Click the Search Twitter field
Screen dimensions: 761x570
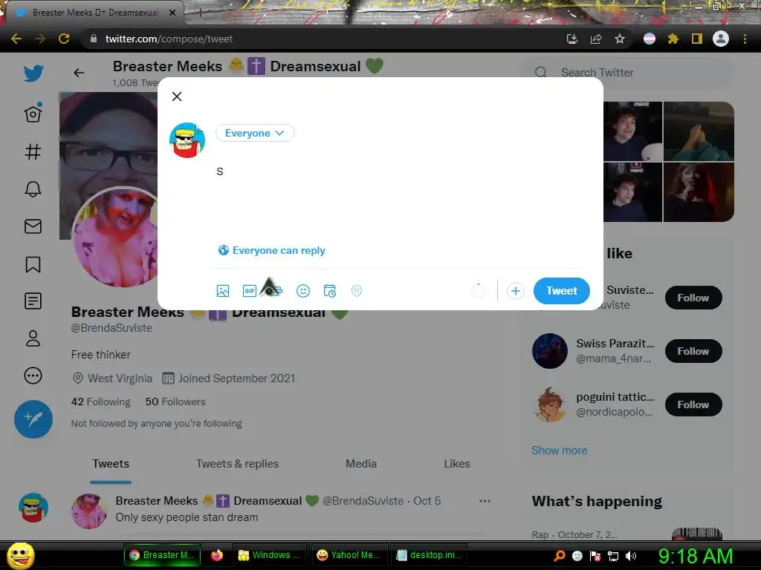626,73
